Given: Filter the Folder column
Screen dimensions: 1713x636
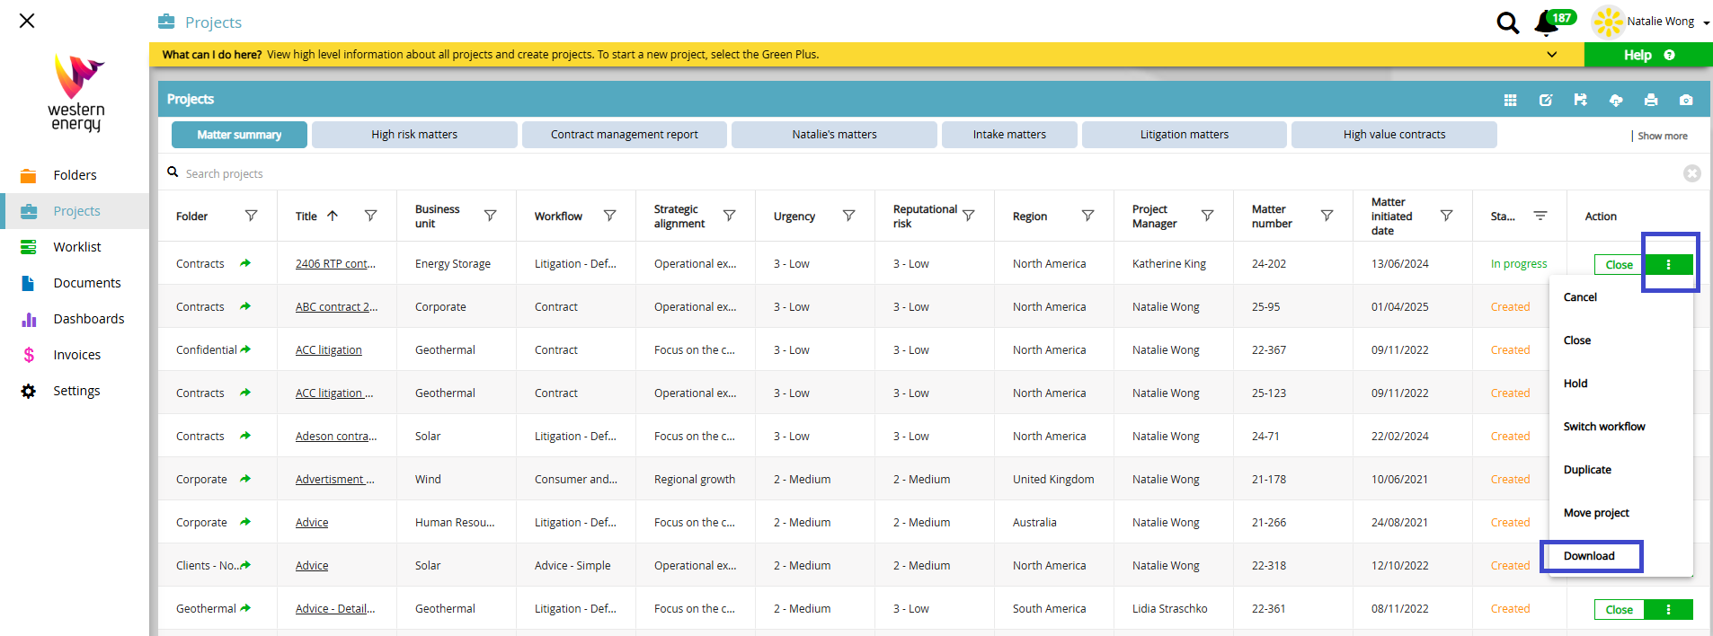Looking at the screenshot, I should click(x=252, y=216).
